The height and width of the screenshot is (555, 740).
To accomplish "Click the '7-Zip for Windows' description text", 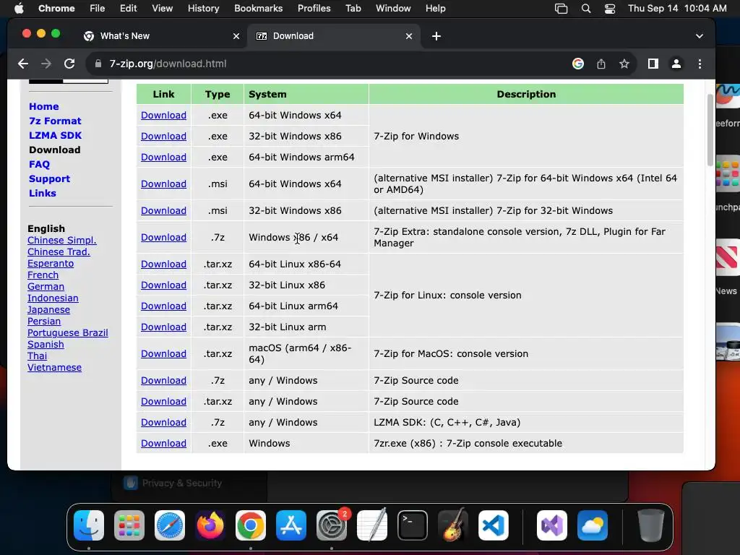I will click(416, 137).
